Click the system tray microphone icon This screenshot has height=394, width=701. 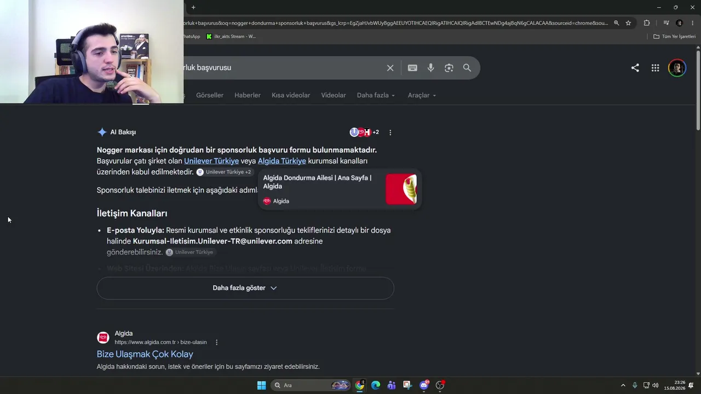[x=635, y=385]
